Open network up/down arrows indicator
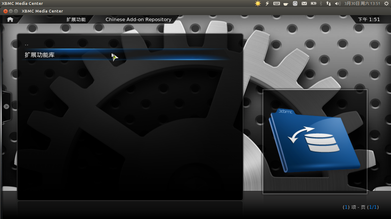 click(x=329, y=3)
